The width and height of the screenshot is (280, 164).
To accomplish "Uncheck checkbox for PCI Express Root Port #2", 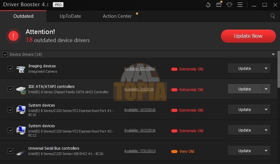I will pos(10,130).
